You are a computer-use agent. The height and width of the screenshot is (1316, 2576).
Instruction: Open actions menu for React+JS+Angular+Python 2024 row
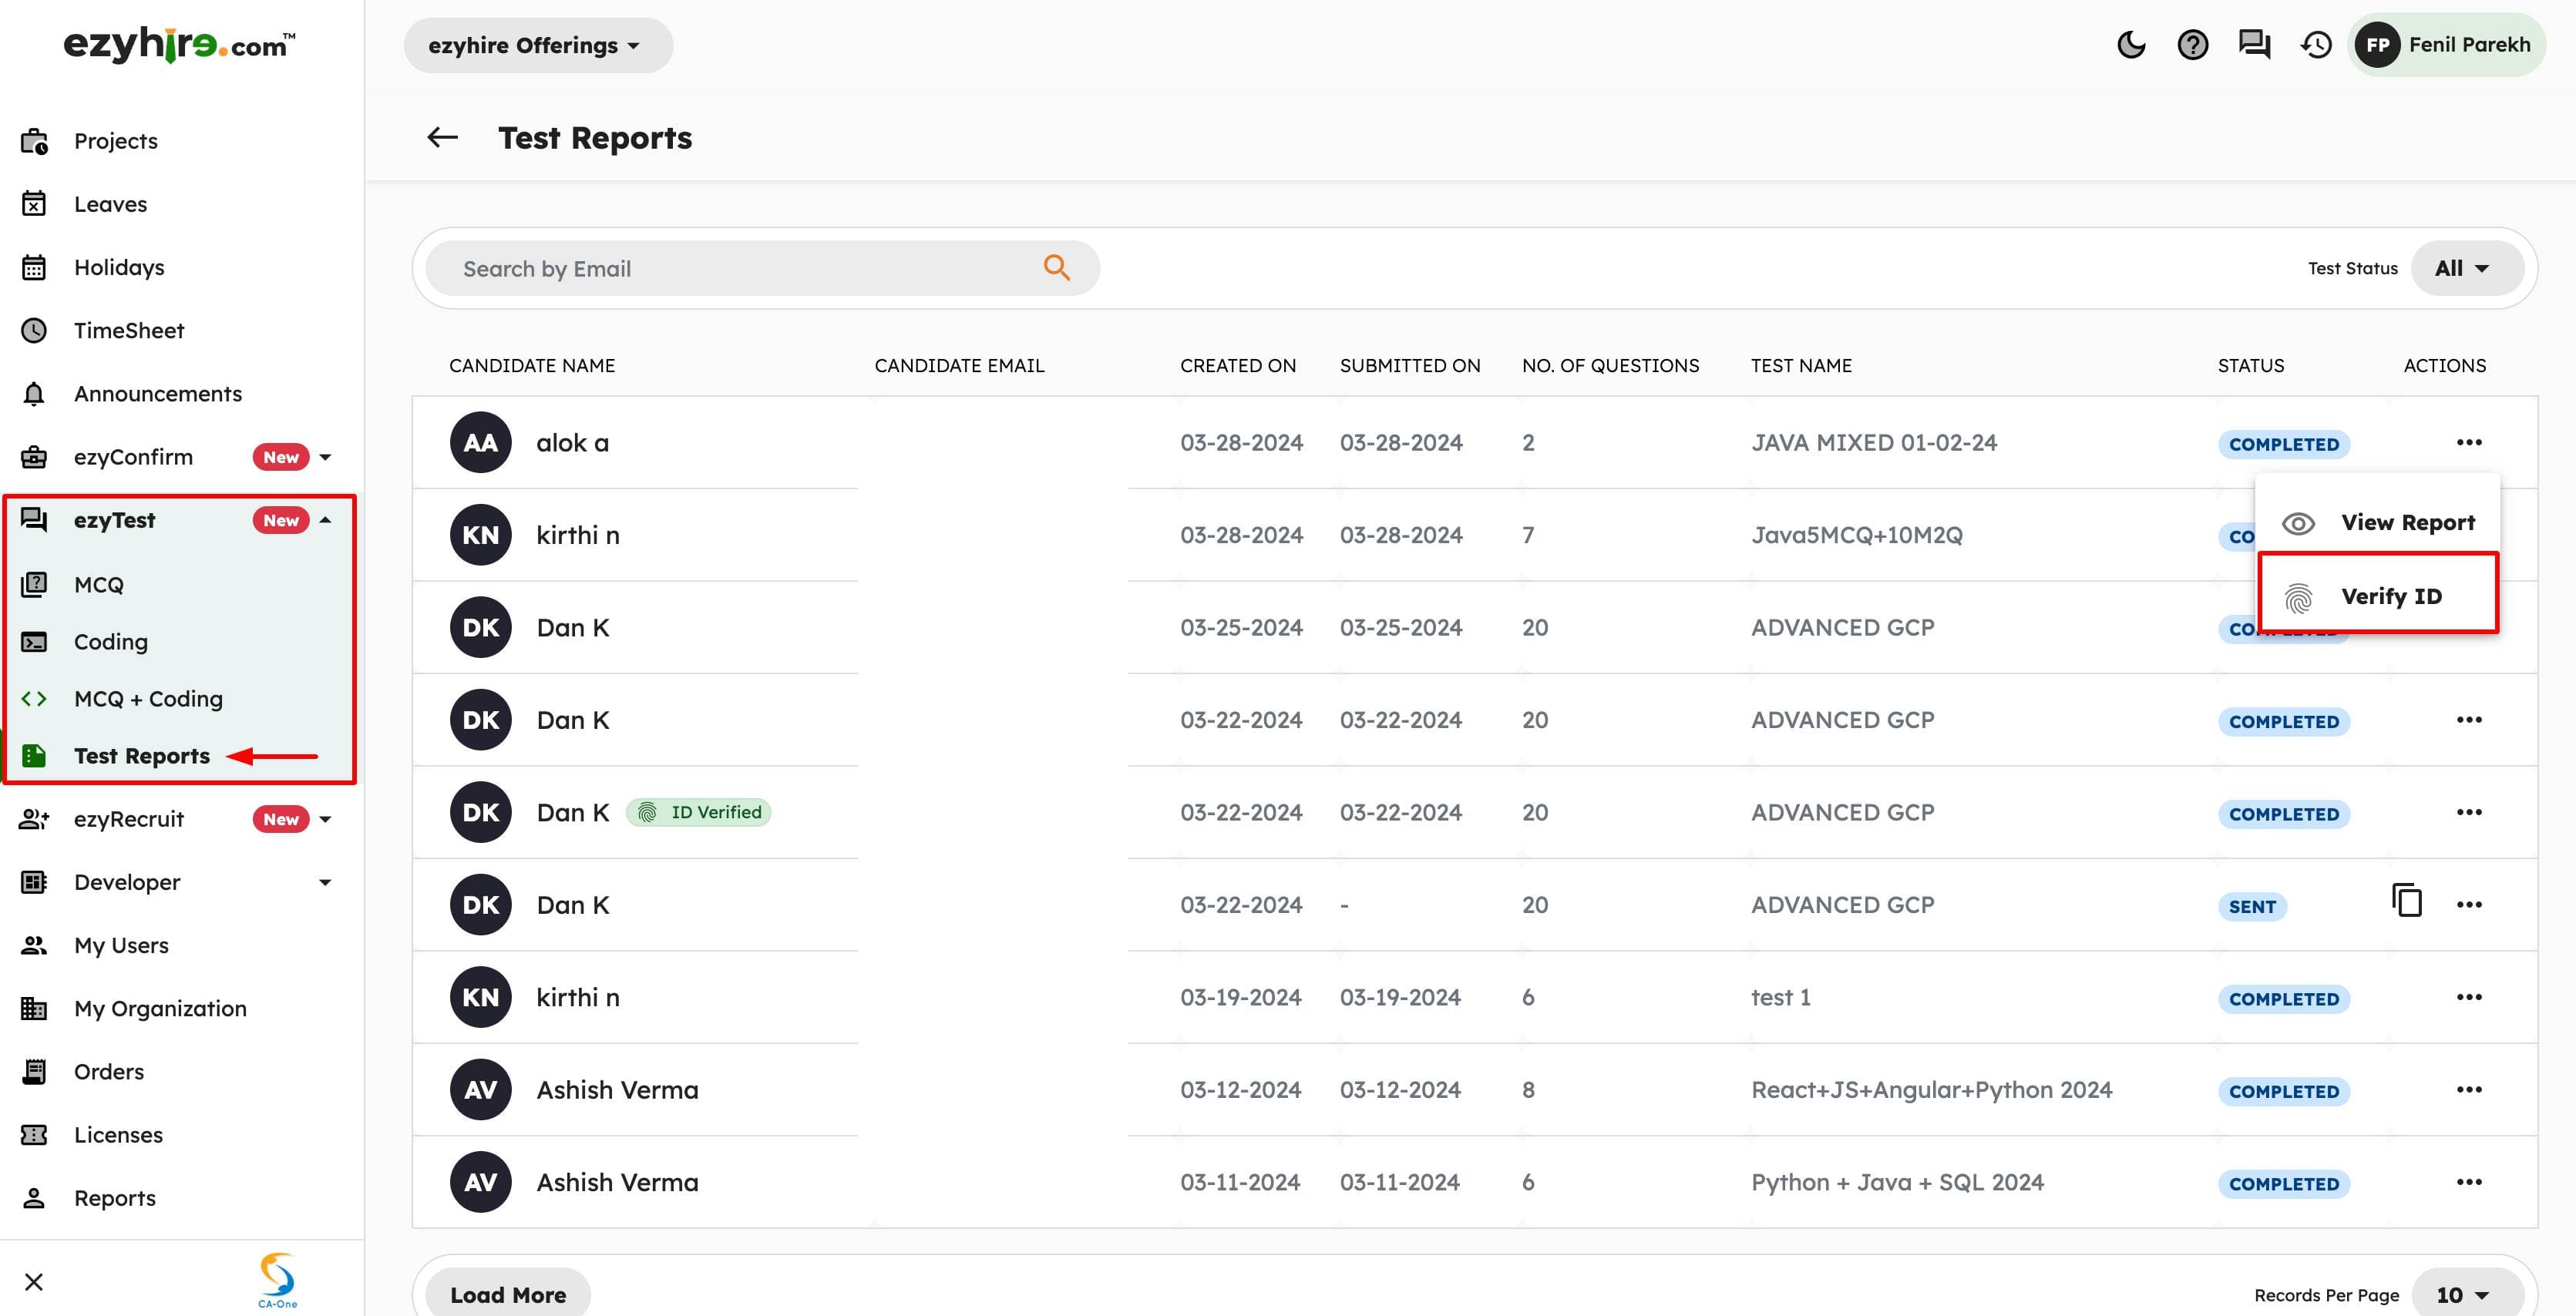(2469, 1089)
